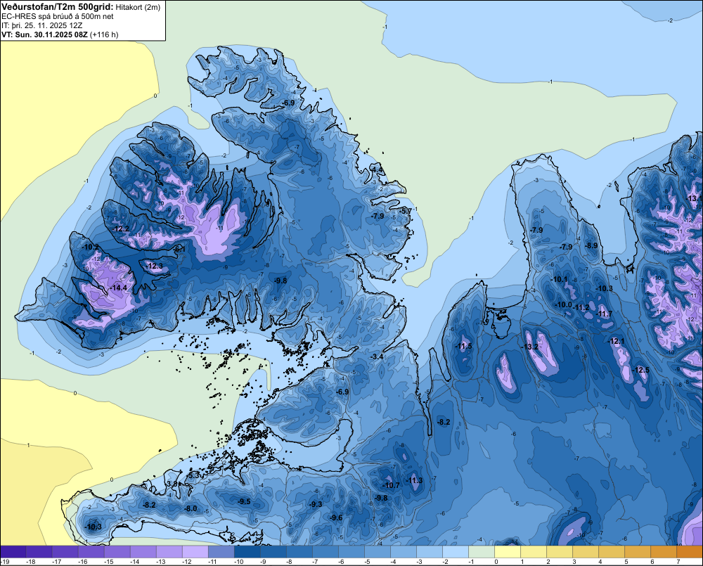The image size is (703, 566).
Task: Click the -4.4 temperature label
Action: coord(378,169)
